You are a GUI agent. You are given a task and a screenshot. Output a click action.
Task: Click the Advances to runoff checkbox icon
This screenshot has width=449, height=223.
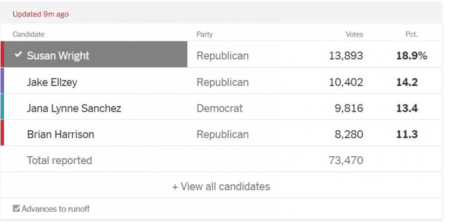coord(16,209)
